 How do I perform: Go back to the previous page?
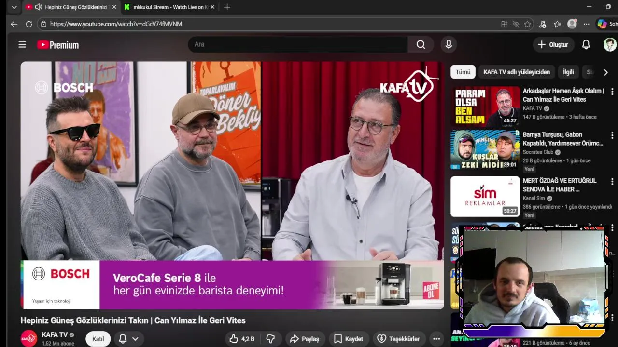click(x=14, y=24)
